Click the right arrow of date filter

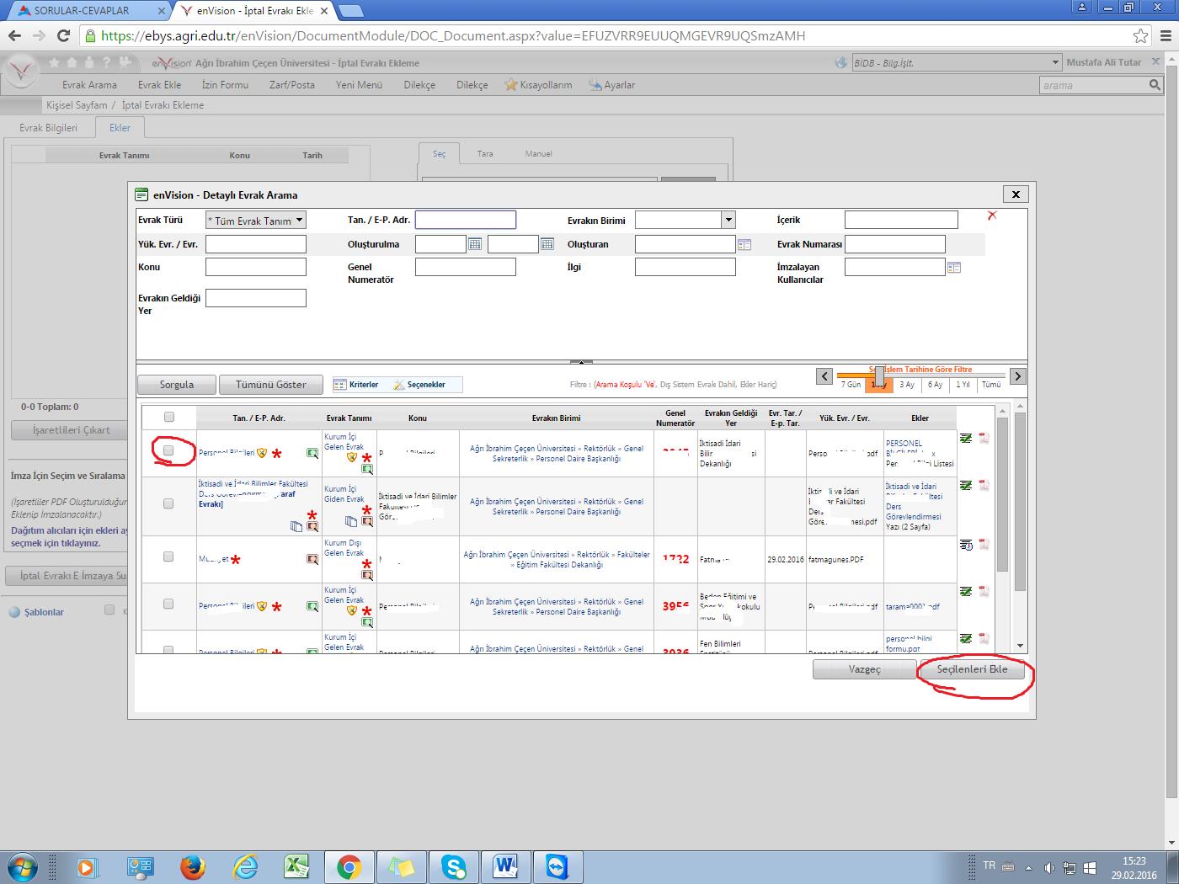click(1017, 376)
